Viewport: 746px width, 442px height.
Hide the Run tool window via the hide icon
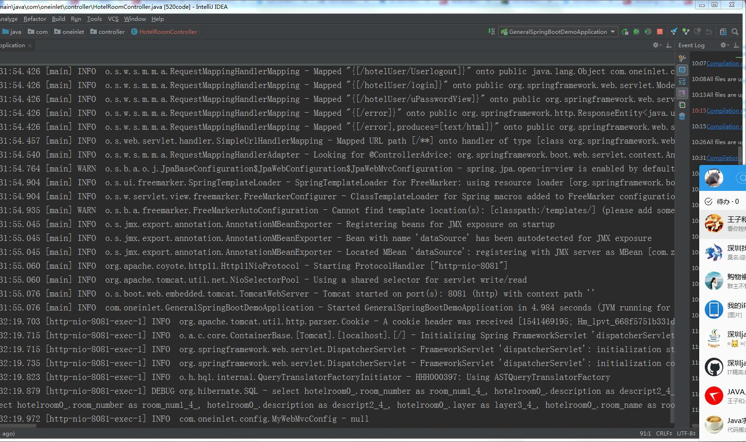(x=669, y=45)
